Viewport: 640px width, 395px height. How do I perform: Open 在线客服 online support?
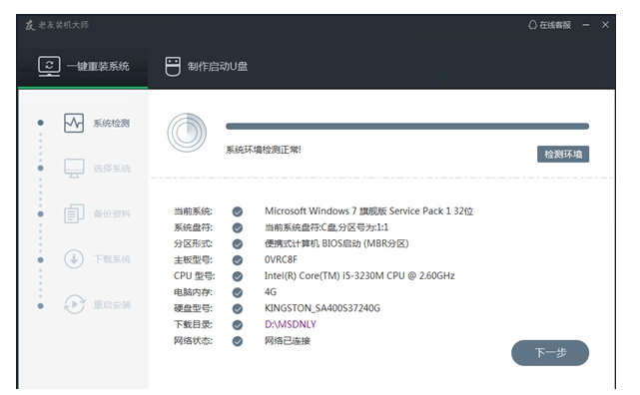pos(549,25)
